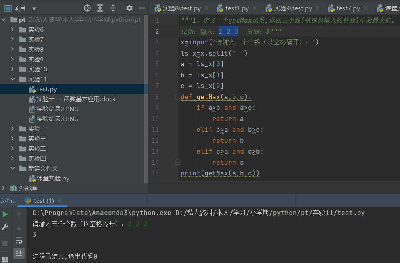The image size is (400, 263).
Task: Expand the 实验7 folder
Action: coord(12,40)
